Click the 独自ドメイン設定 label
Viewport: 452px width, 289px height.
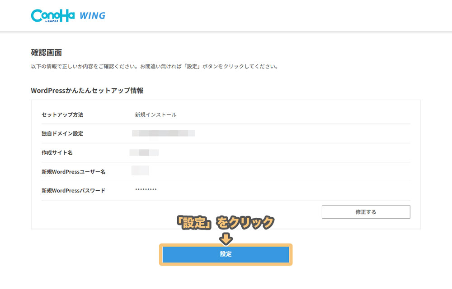pyautogui.click(x=62, y=133)
